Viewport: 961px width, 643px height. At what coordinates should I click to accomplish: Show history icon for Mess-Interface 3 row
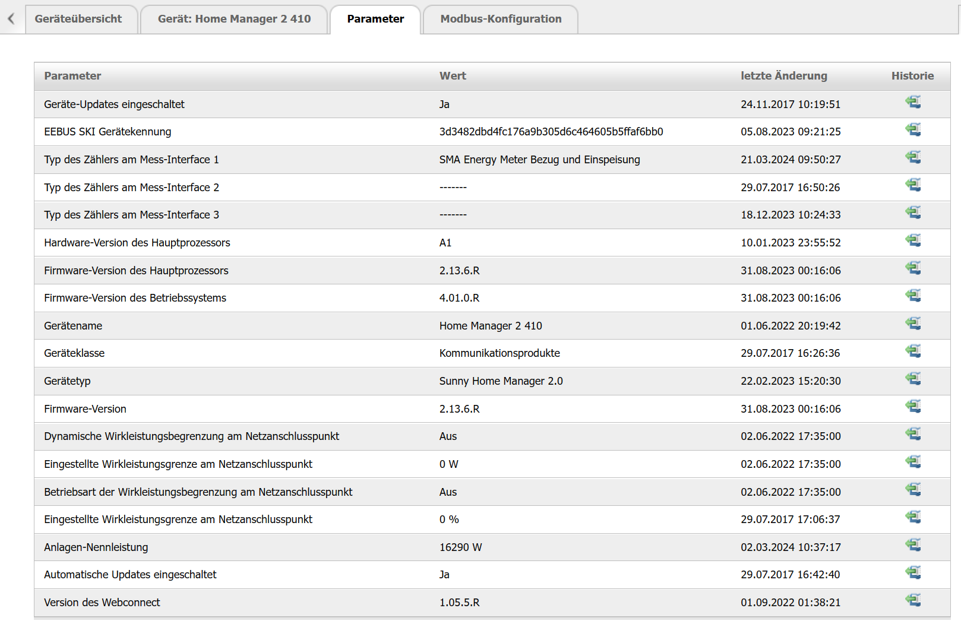pos(913,213)
